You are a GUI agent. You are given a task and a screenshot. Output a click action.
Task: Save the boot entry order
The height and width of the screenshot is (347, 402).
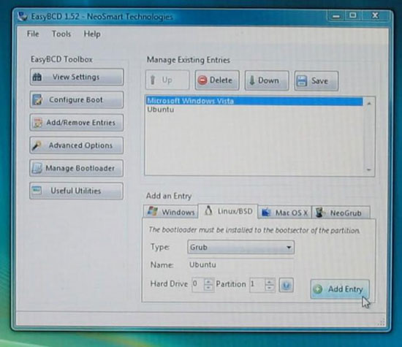point(316,81)
